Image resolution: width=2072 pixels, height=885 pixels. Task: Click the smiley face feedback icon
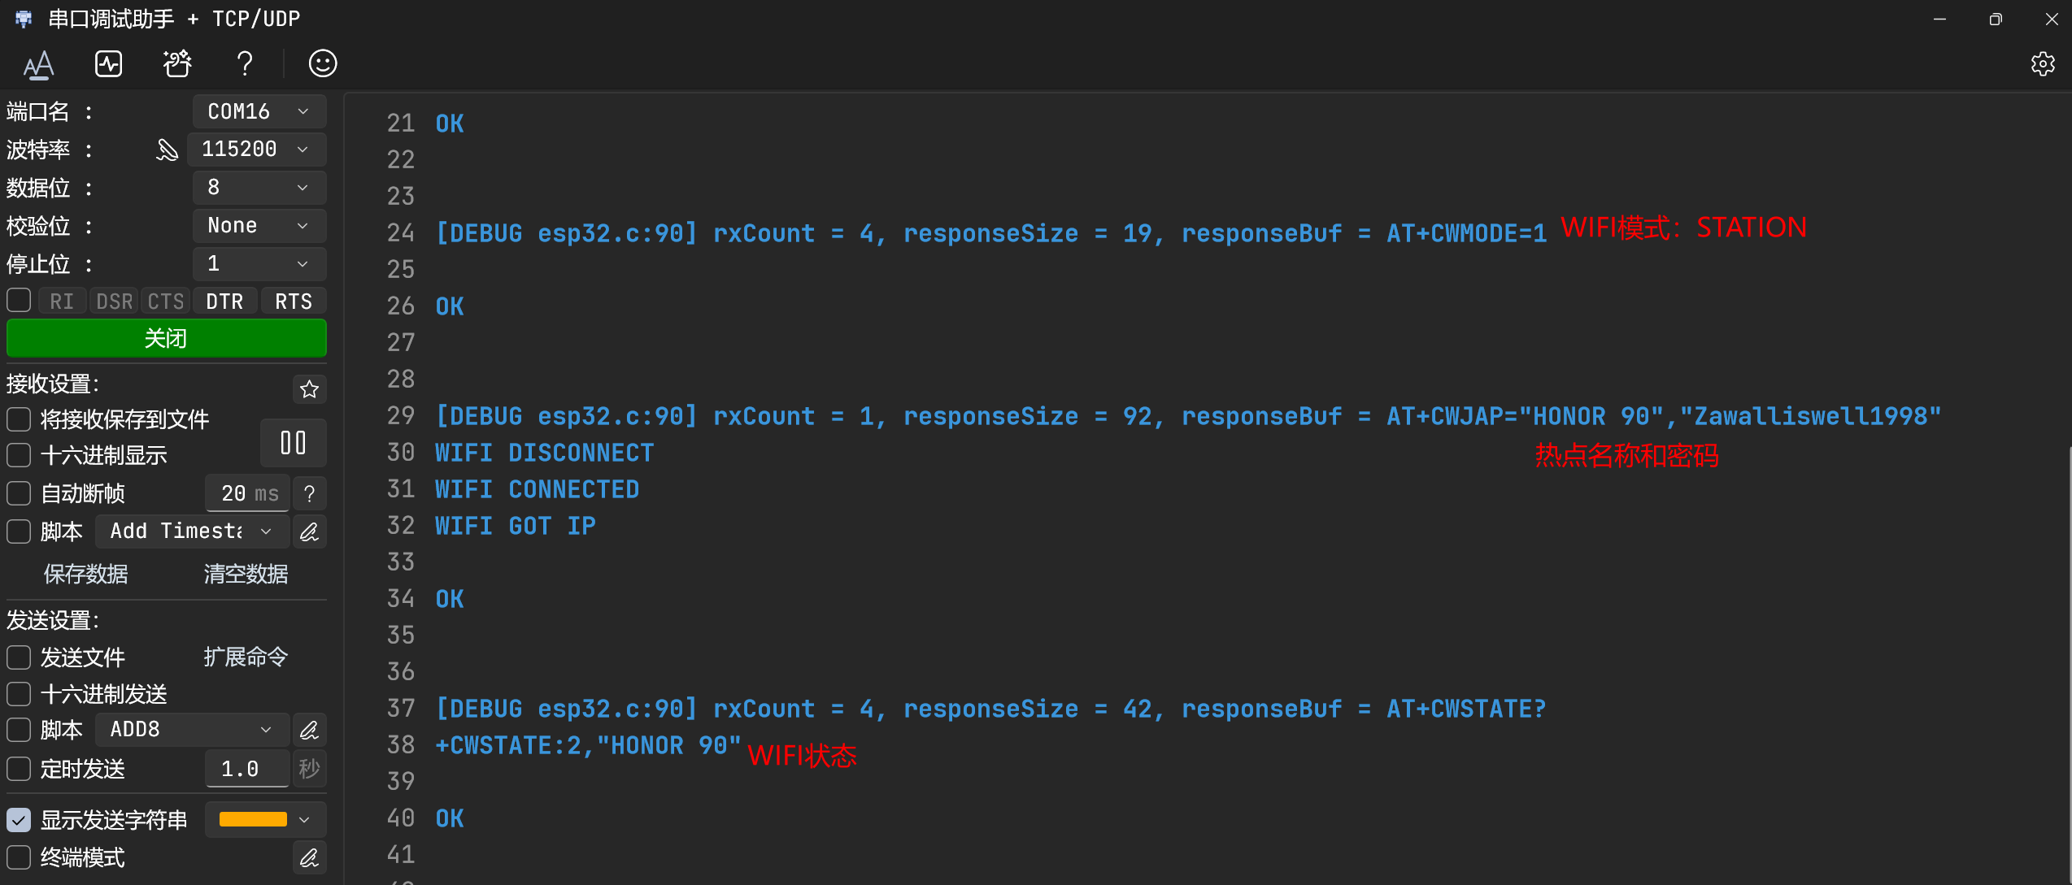323,63
